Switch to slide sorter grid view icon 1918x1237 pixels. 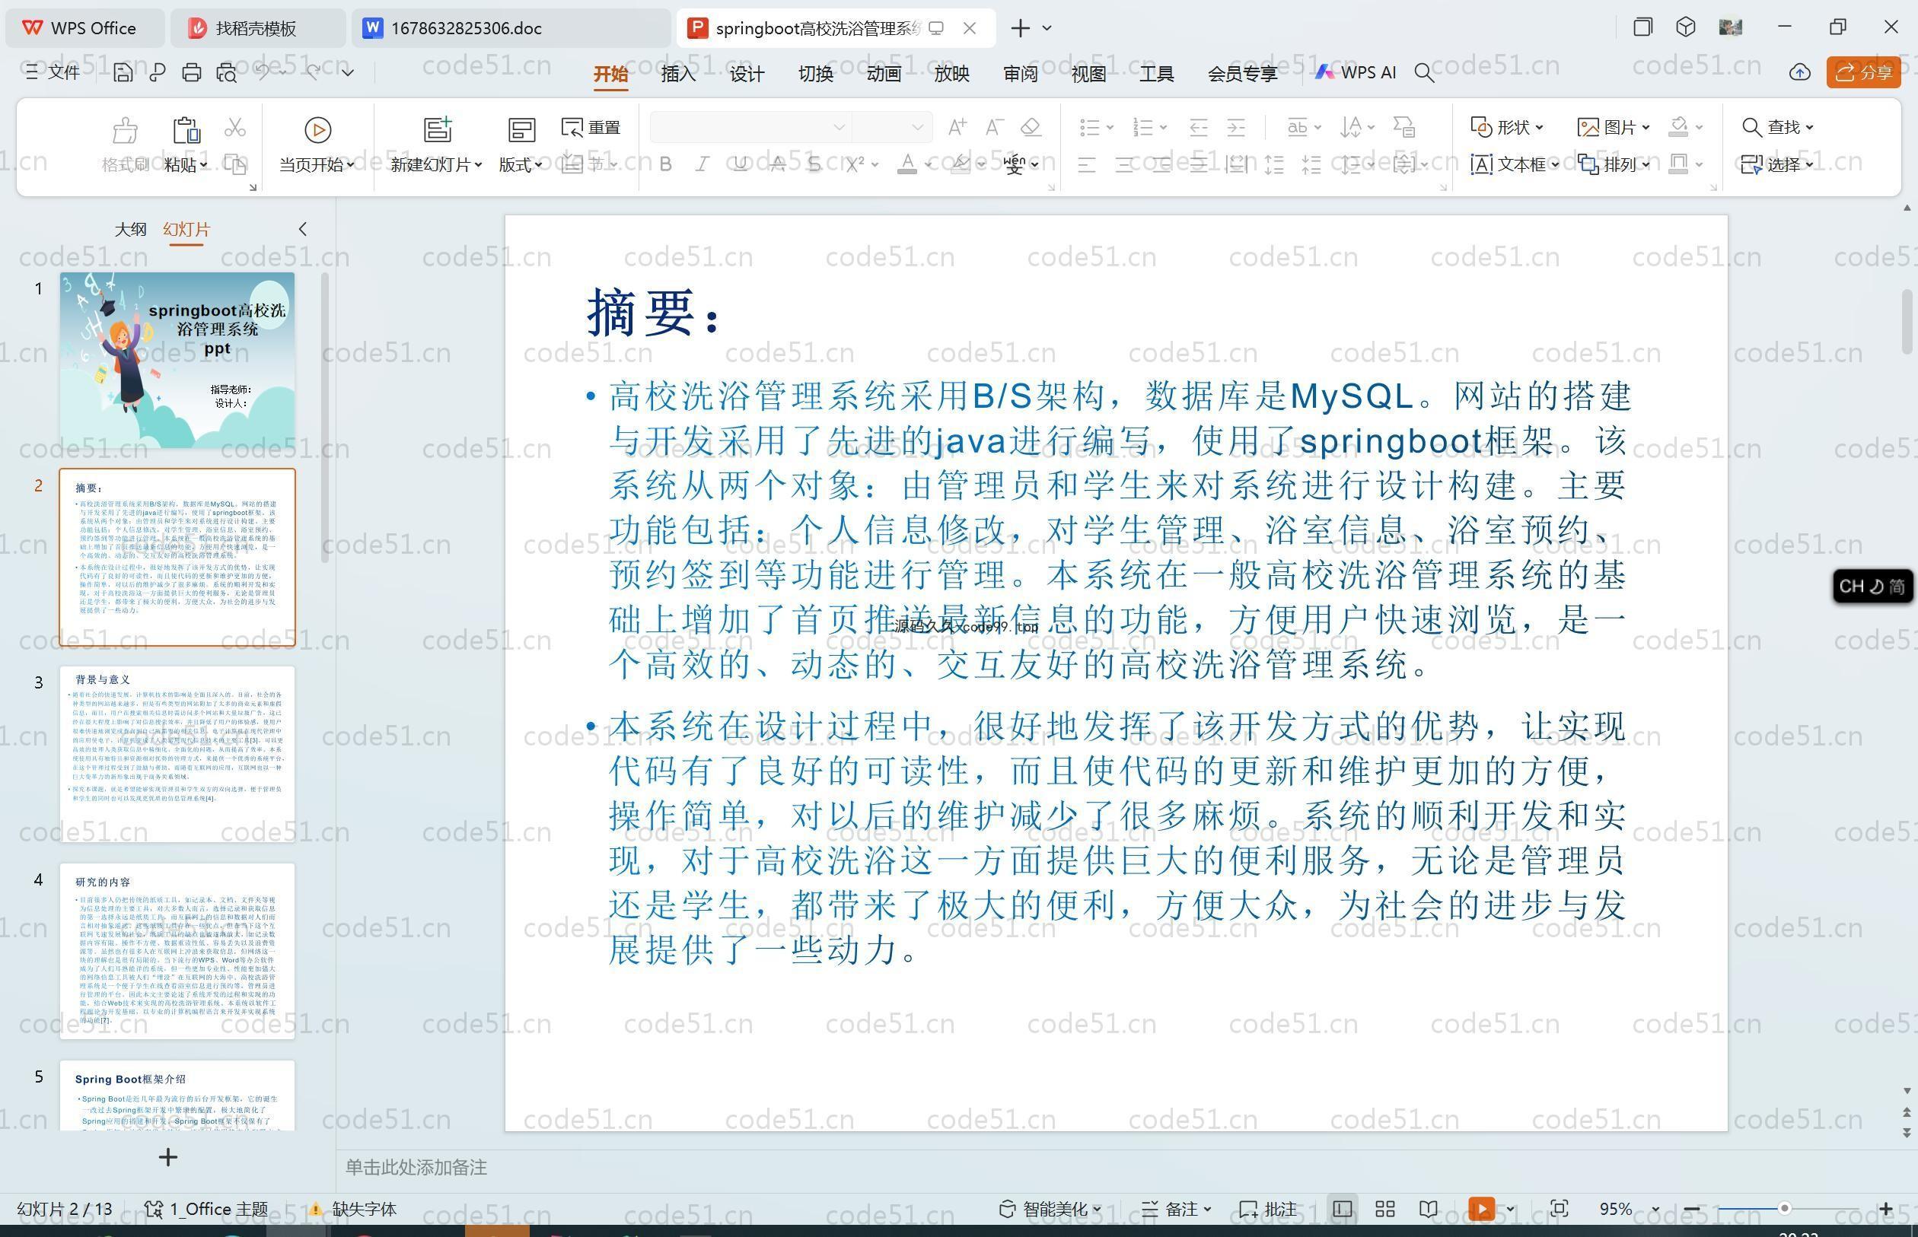coord(1384,1209)
